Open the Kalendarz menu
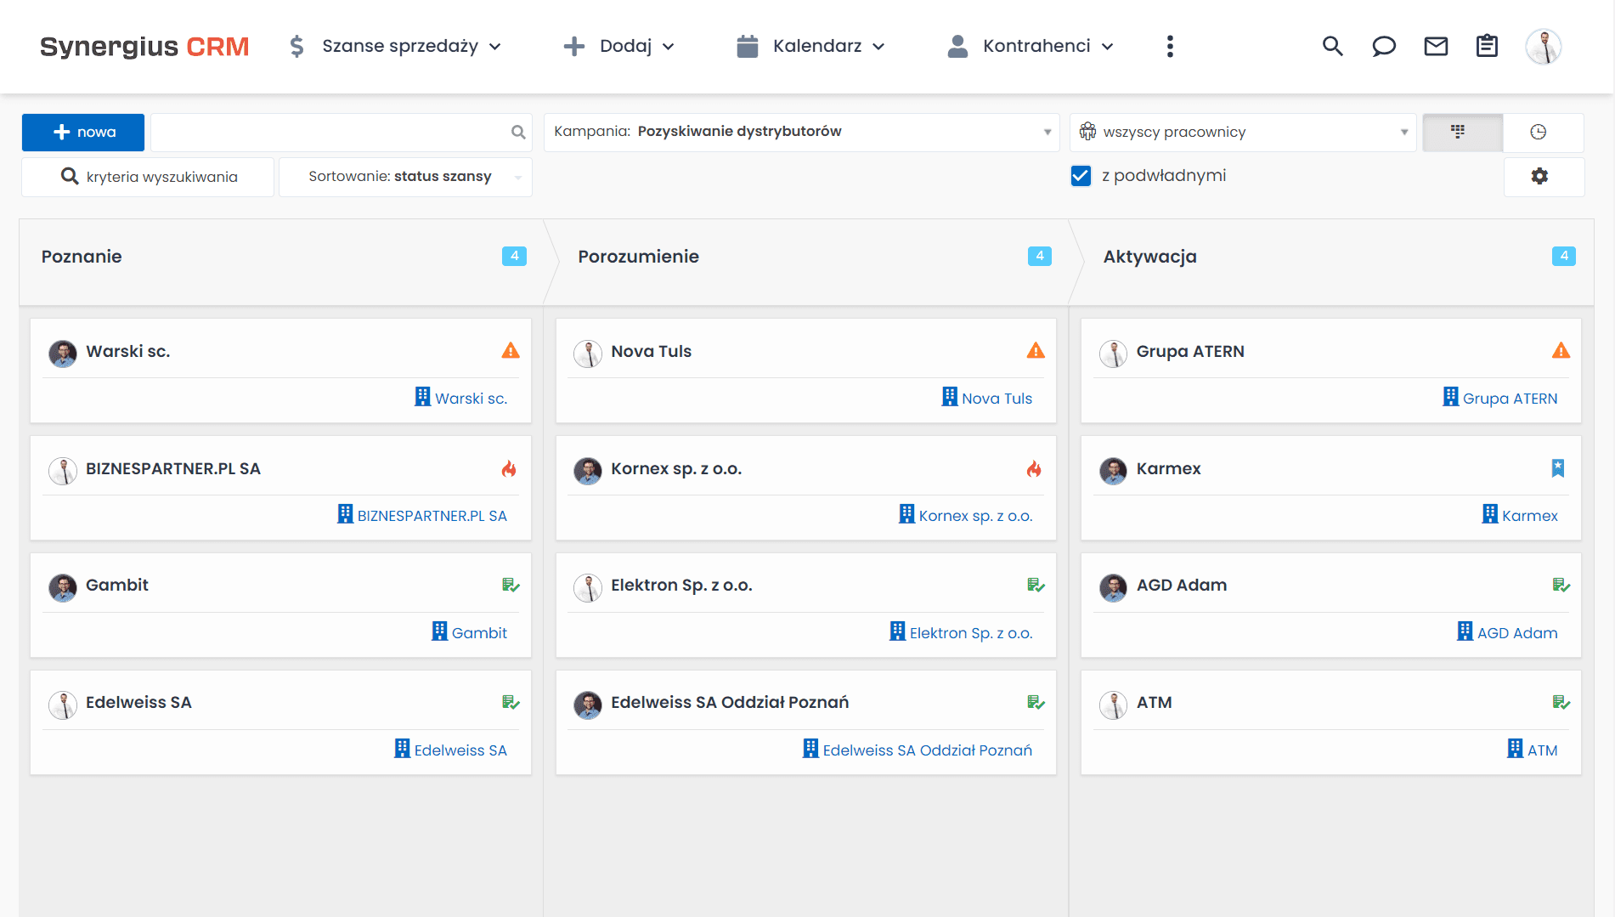The width and height of the screenshot is (1615, 917). pyautogui.click(x=810, y=47)
